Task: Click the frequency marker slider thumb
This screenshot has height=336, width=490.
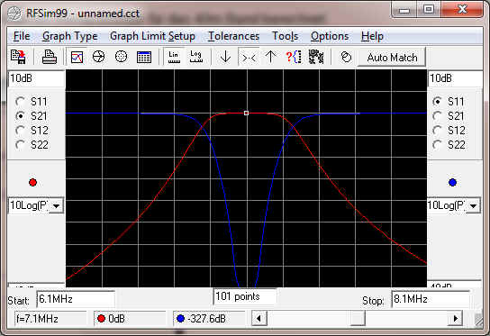Action: point(358,319)
